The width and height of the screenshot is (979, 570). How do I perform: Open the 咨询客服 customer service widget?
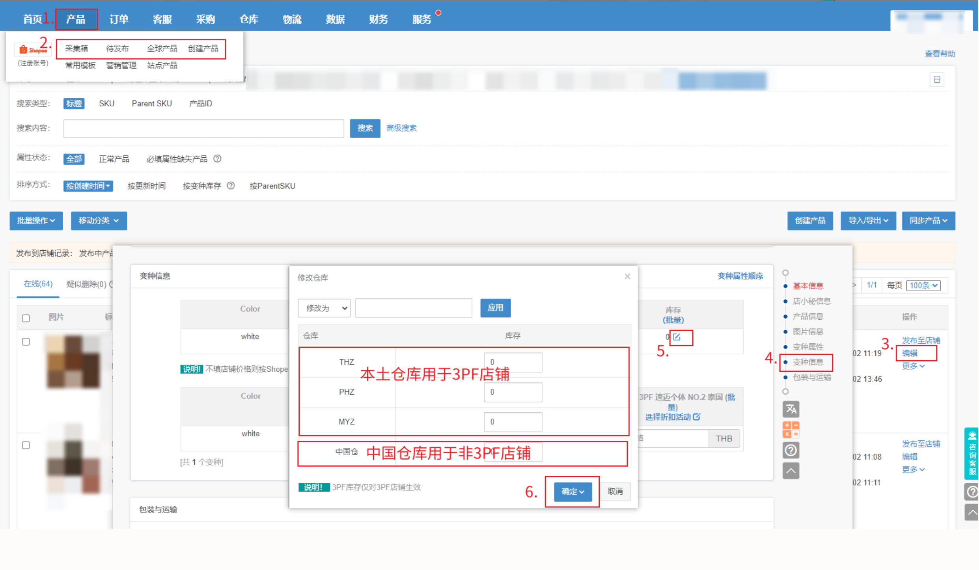coord(972,453)
